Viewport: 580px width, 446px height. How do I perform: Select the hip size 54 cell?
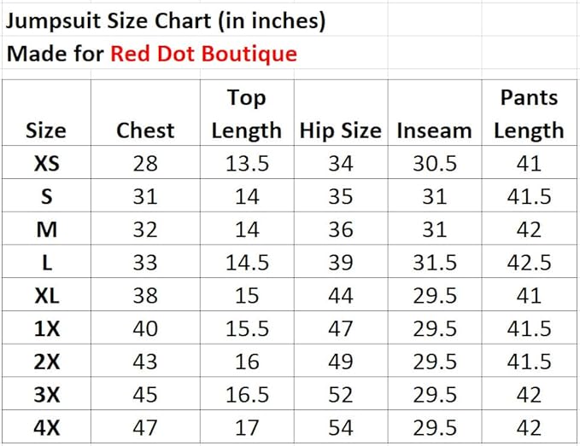click(340, 427)
